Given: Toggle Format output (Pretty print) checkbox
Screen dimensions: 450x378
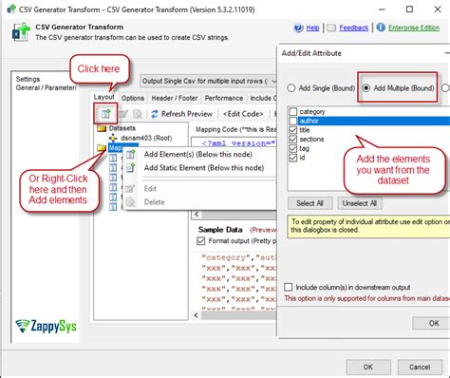Looking at the screenshot, I should [201, 241].
